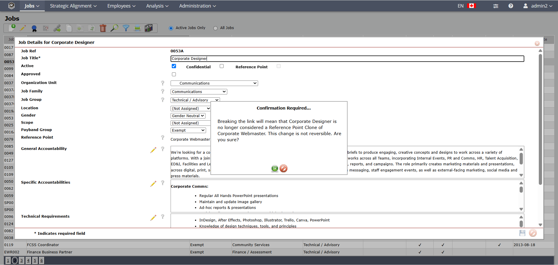Click the Job Title input field
The width and height of the screenshot is (558, 265).
click(347, 59)
